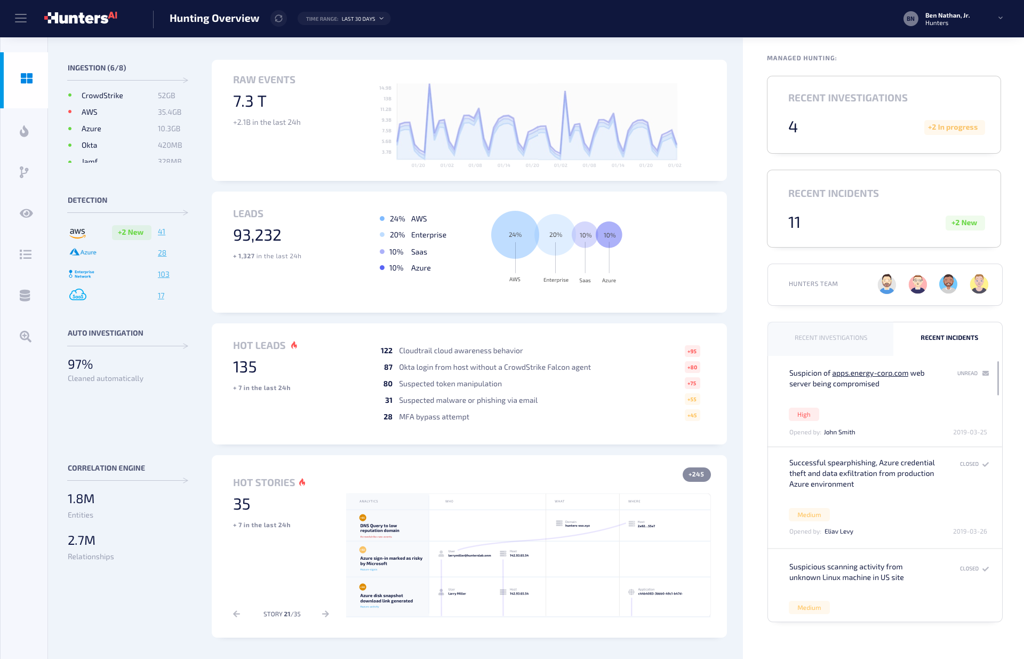Image resolution: width=1024 pixels, height=659 pixels.
Task: Open the apps.energy-corp.com link
Action: coord(870,373)
